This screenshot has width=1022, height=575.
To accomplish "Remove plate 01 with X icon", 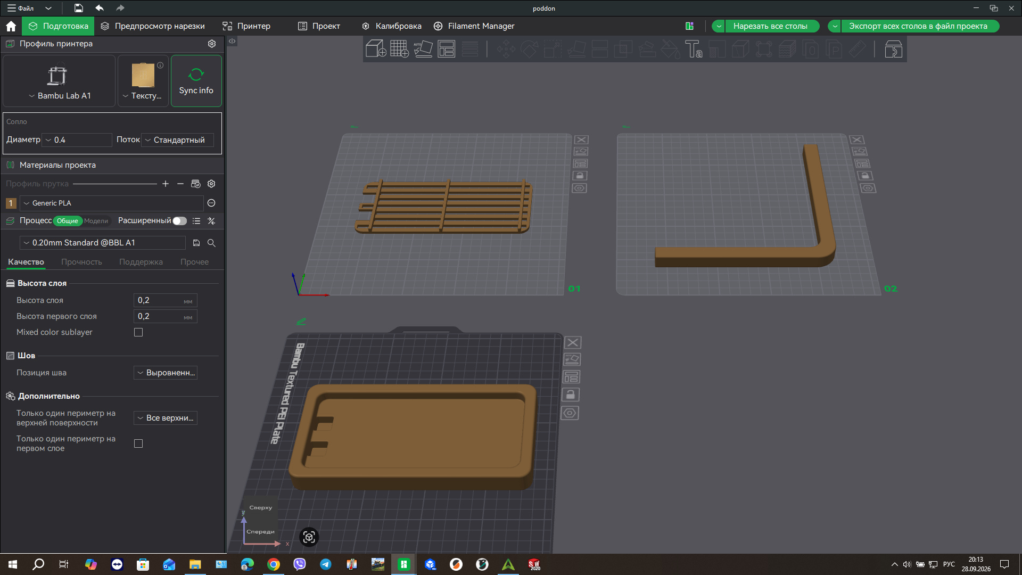I will click(x=581, y=139).
